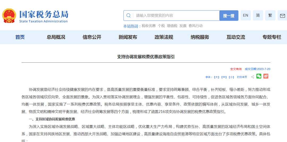Click heading 一、支持区域协同发展税费优惠
Screen dimensions: 287x142
coord(52,119)
